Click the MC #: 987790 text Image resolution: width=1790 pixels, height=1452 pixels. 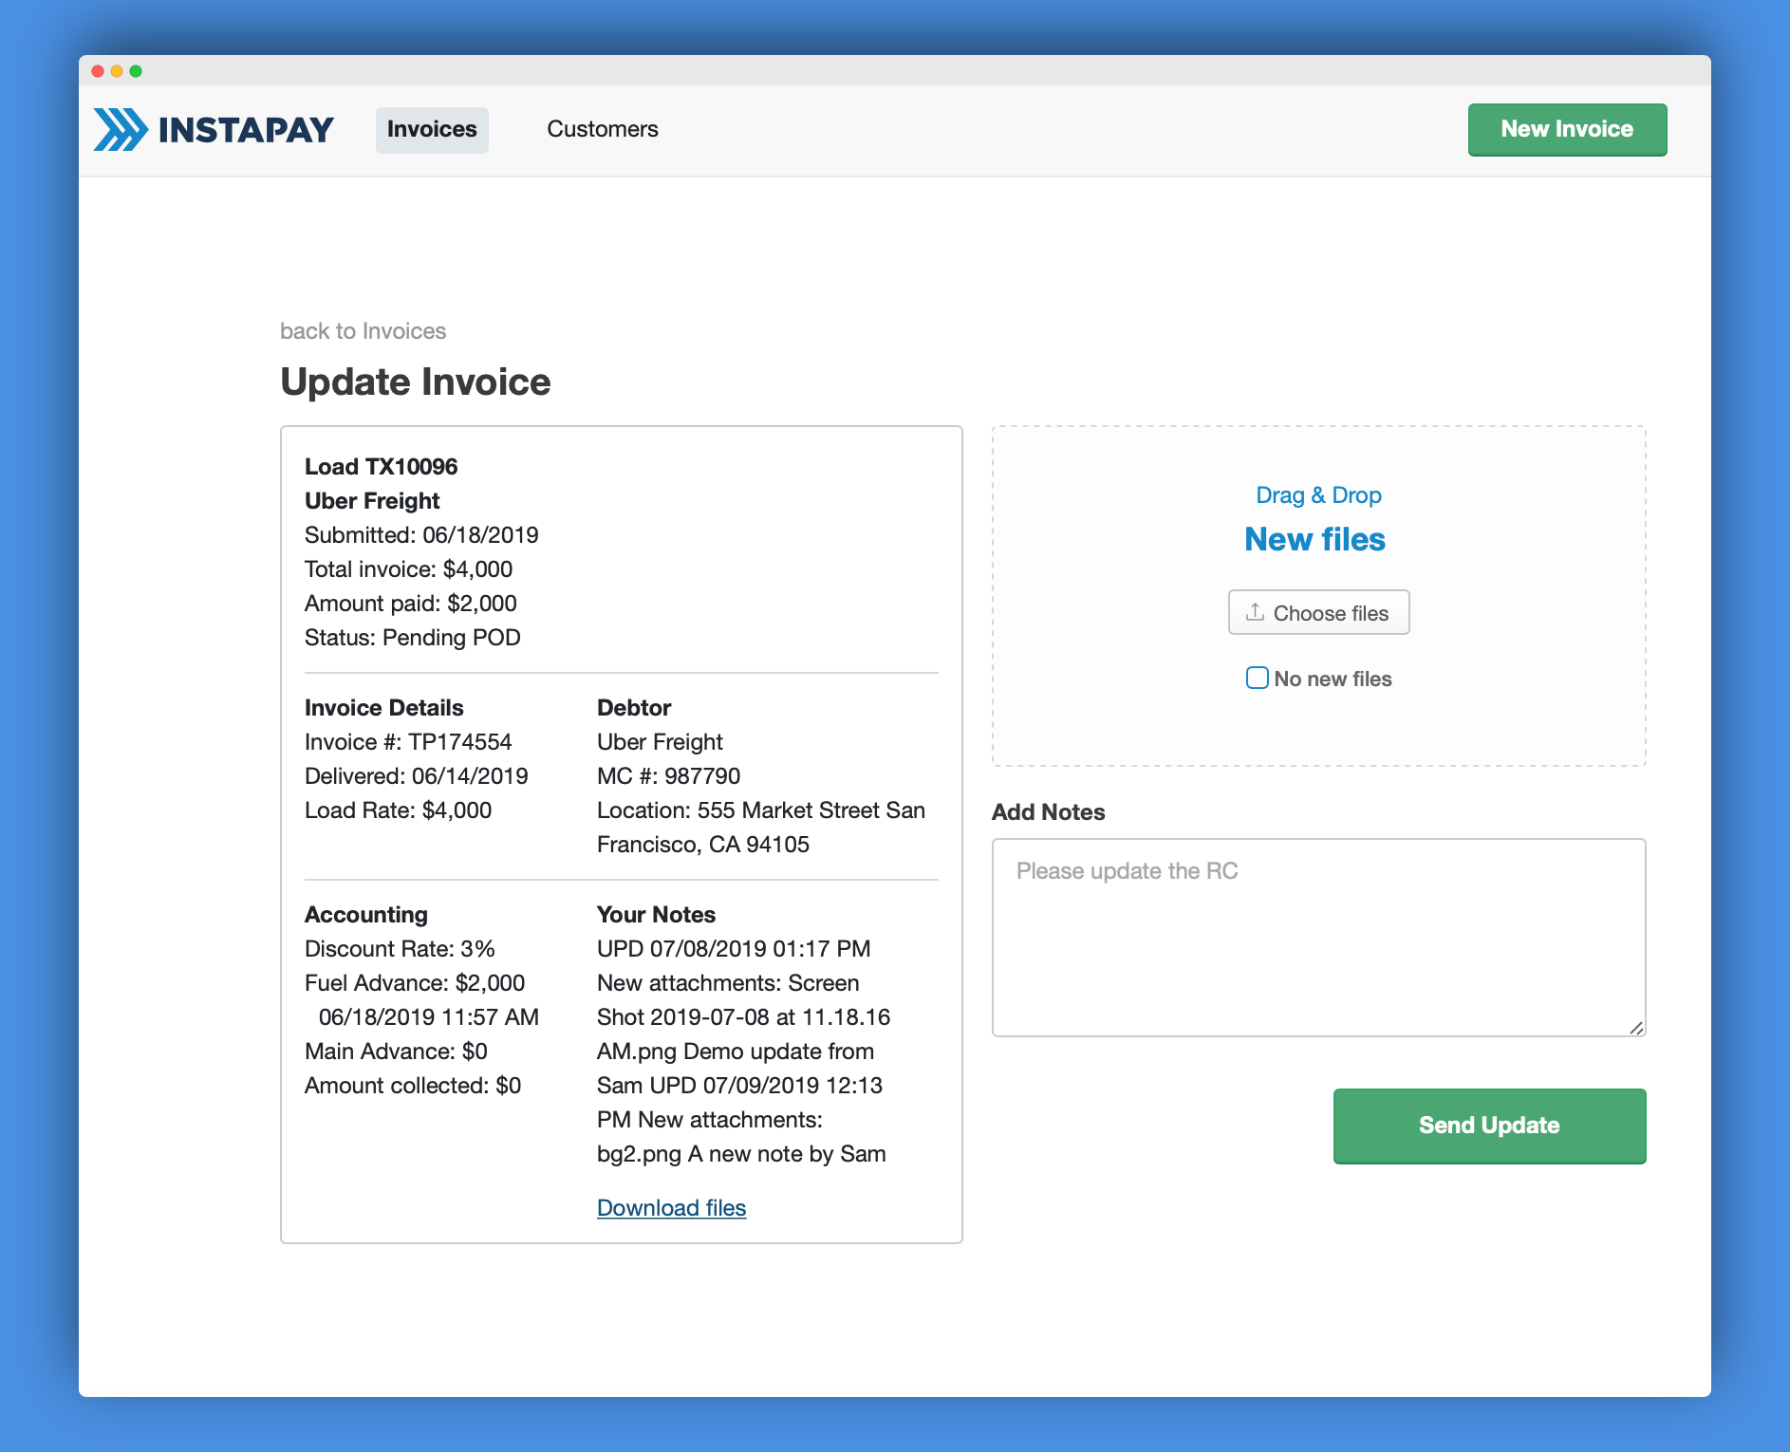[x=668, y=776]
